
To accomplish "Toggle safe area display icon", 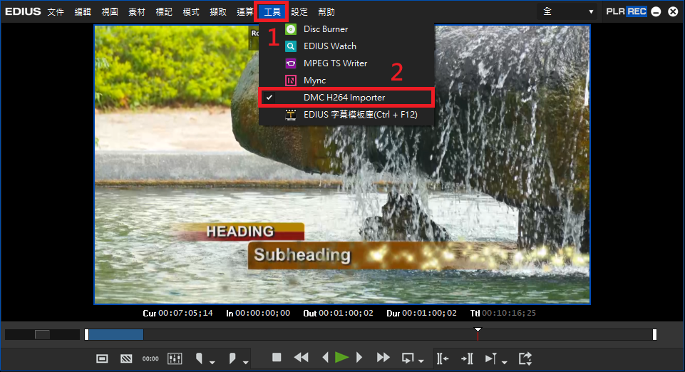I will (x=102, y=358).
